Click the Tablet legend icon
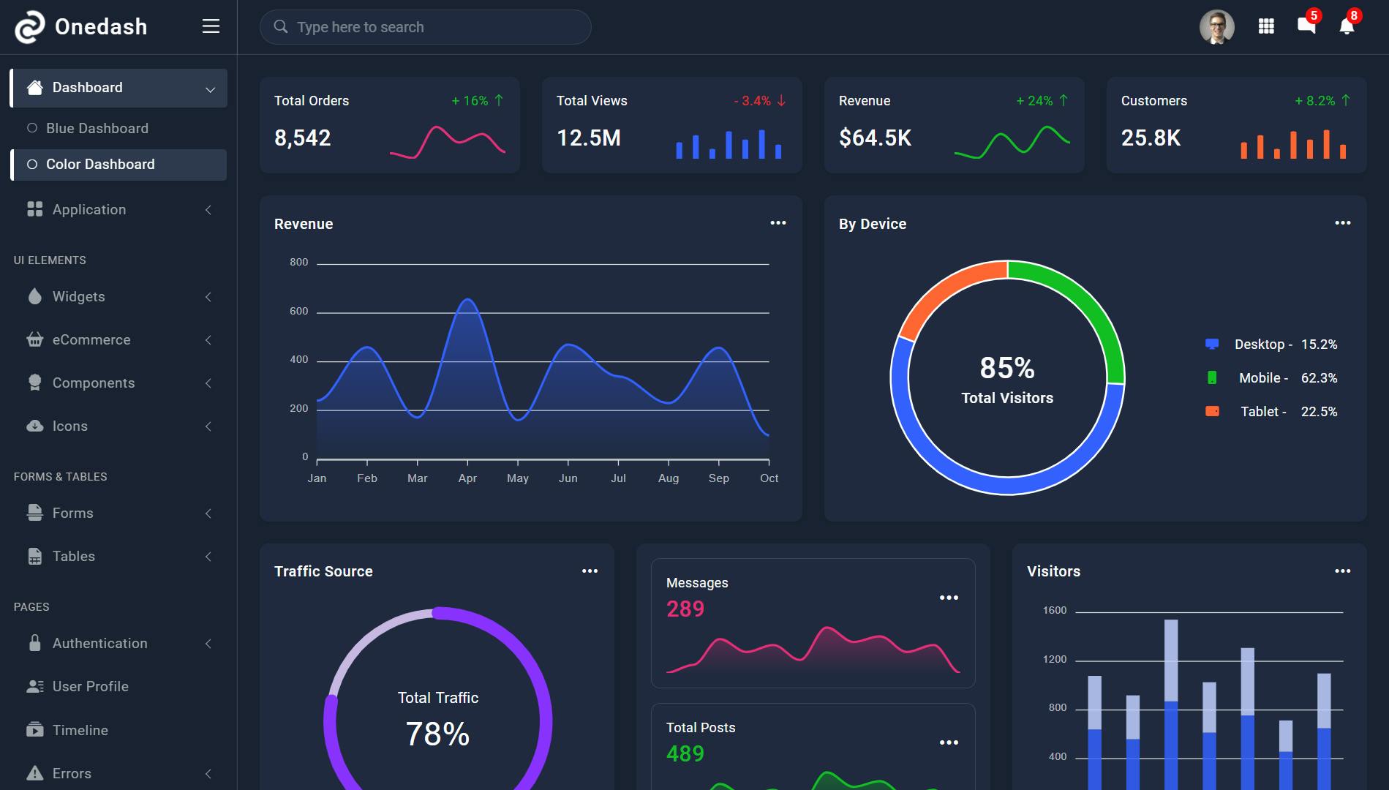The width and height of the screenshot is (1389, 790). click(x=1212, y=411)
